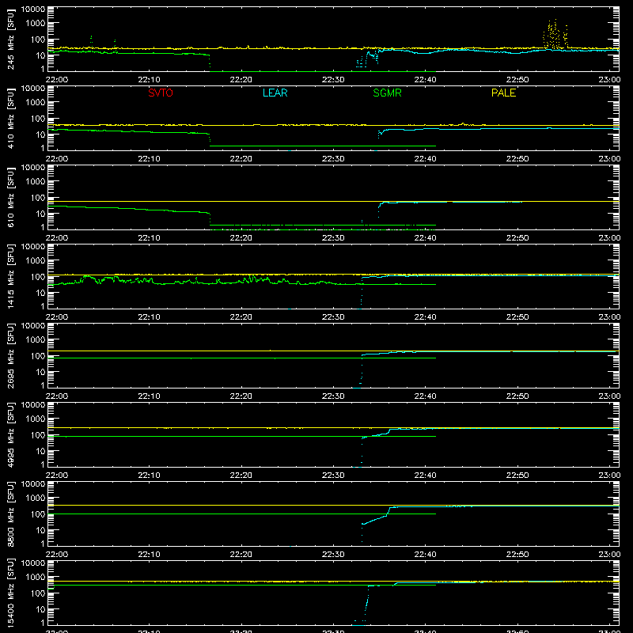633x633 pixels.
Task: Click the 22:40 tick under the 4995 MHz plot
Action: click(425, 476)
